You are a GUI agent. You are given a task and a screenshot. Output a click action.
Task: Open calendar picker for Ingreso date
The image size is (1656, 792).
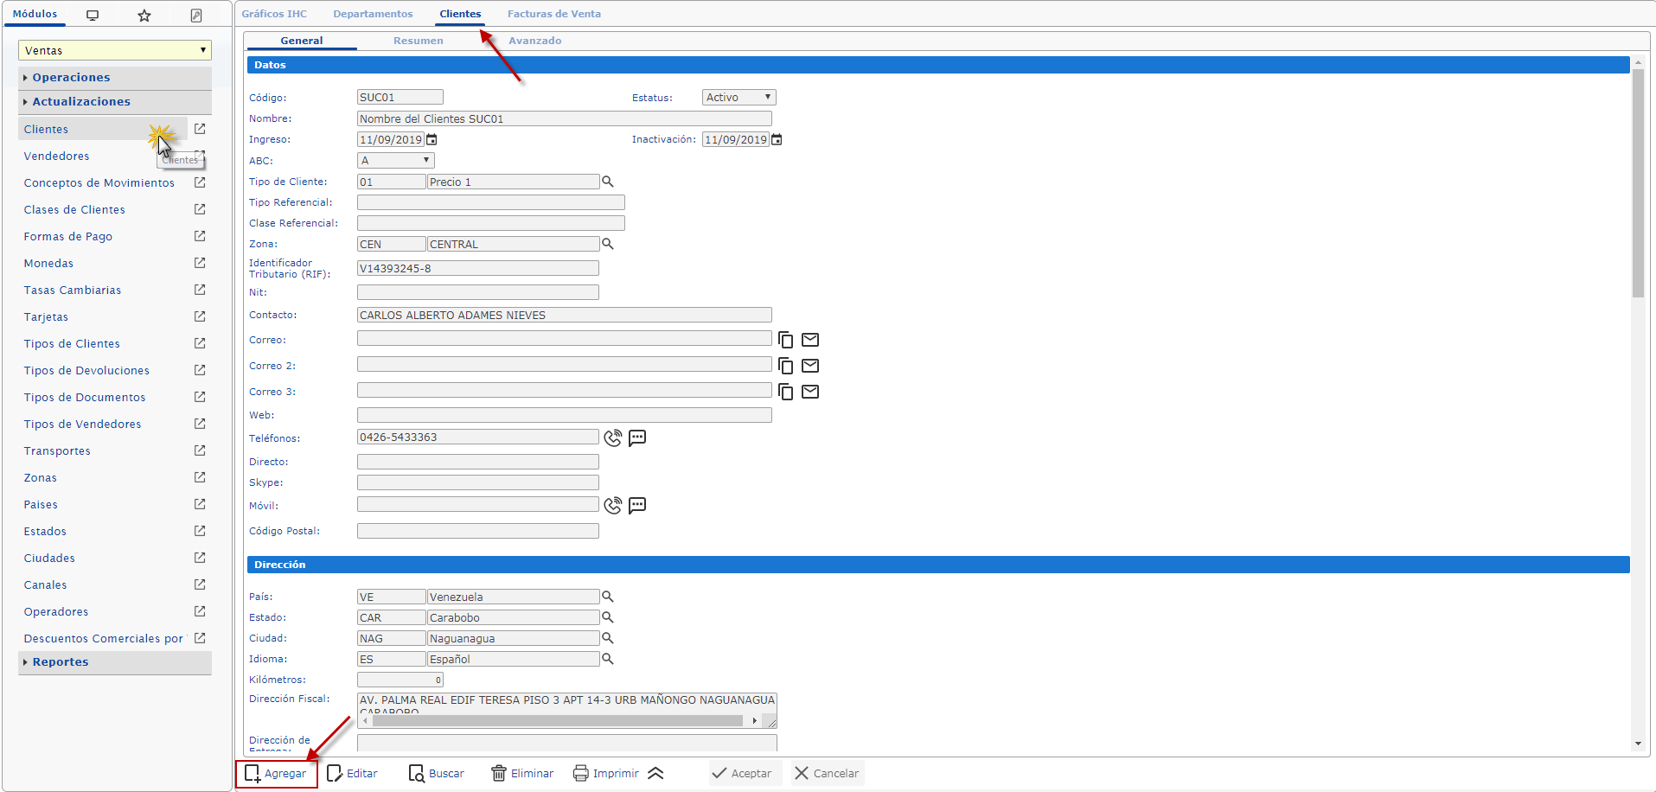pyautogui.click(x=432, y=139)
